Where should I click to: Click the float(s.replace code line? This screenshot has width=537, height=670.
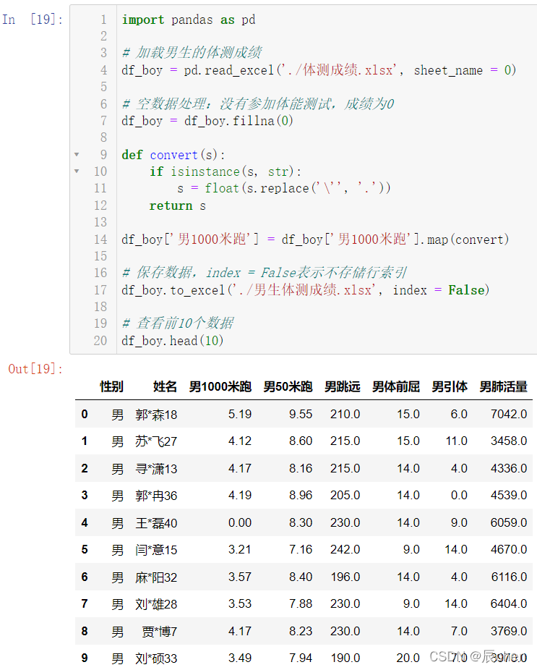coord(284,188)
